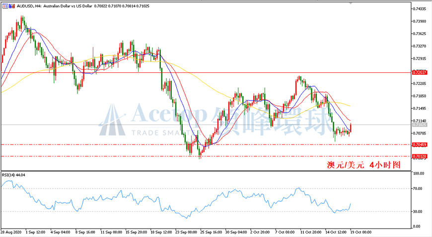
Task: Select the chart shift triangle marker
Action: coord(351,3)
